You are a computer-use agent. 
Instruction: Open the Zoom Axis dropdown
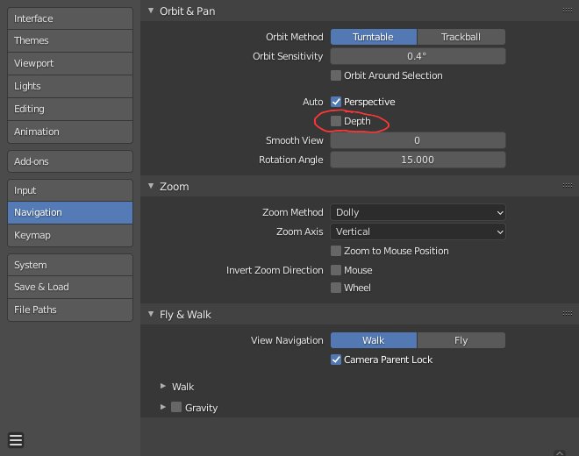(x=418, y=232)
